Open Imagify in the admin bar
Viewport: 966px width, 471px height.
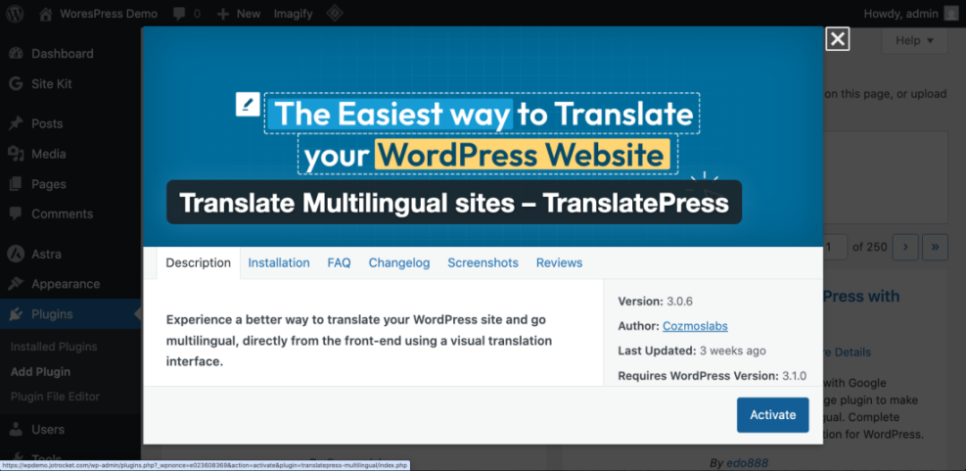pos(294,14)
